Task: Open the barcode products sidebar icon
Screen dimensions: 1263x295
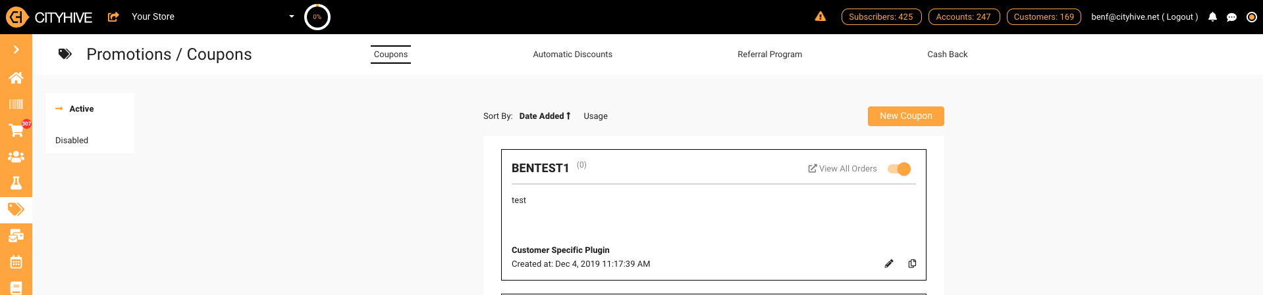Action: coord(16,104)
